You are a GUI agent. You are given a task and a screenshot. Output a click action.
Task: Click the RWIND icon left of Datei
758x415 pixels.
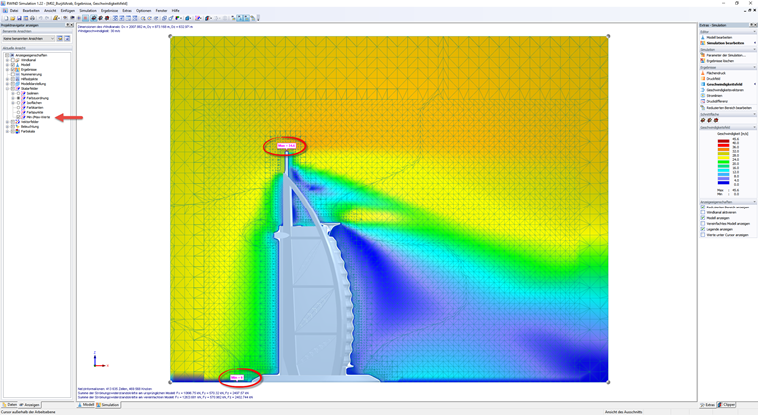click(x=5, y=11)
